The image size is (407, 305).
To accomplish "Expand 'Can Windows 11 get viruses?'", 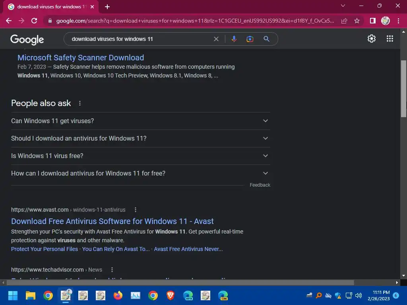I will coord(140,121).
